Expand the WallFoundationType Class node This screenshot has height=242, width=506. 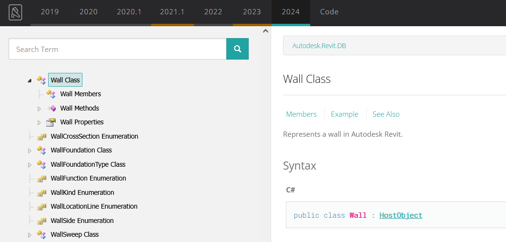pos(30,165)
